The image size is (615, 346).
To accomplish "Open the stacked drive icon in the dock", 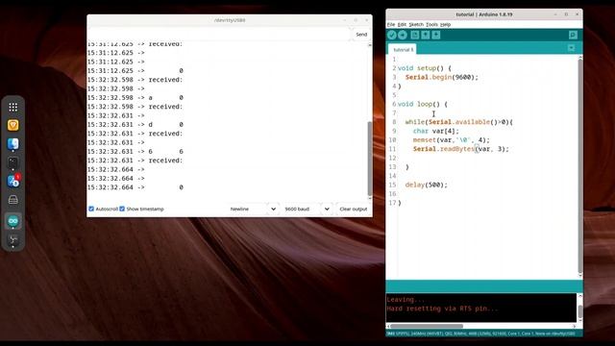I will pyautogui.click(x=12, y=200).
